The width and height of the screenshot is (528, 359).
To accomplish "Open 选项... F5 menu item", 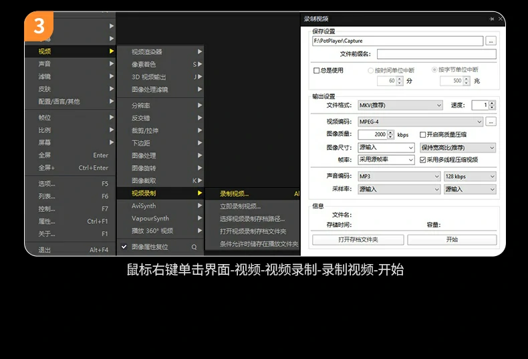I will (70, 184).
